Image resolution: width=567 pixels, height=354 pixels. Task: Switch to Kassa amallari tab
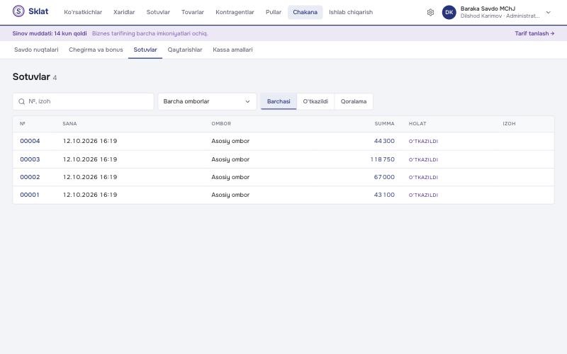[232, 50]
